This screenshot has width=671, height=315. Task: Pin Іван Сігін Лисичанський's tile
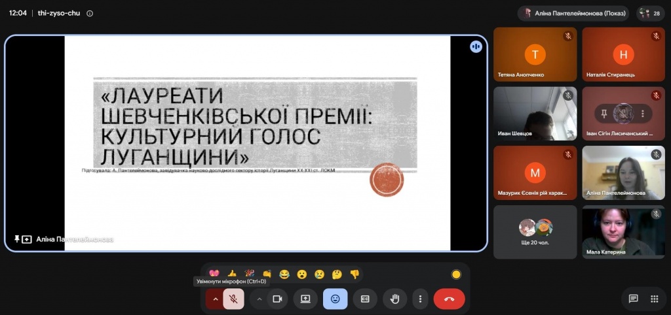pos(604,114)
